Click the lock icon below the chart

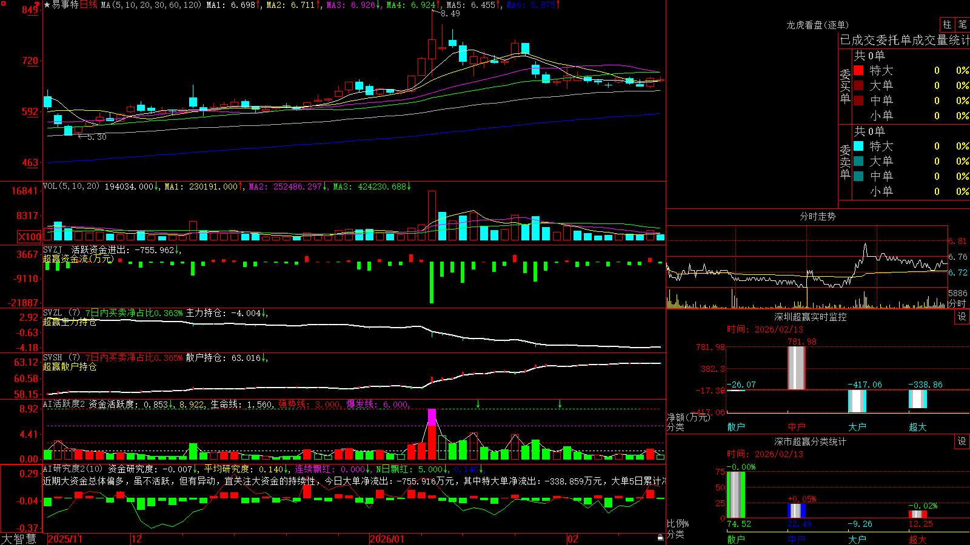pyautogui.click(x=660, y=538)
